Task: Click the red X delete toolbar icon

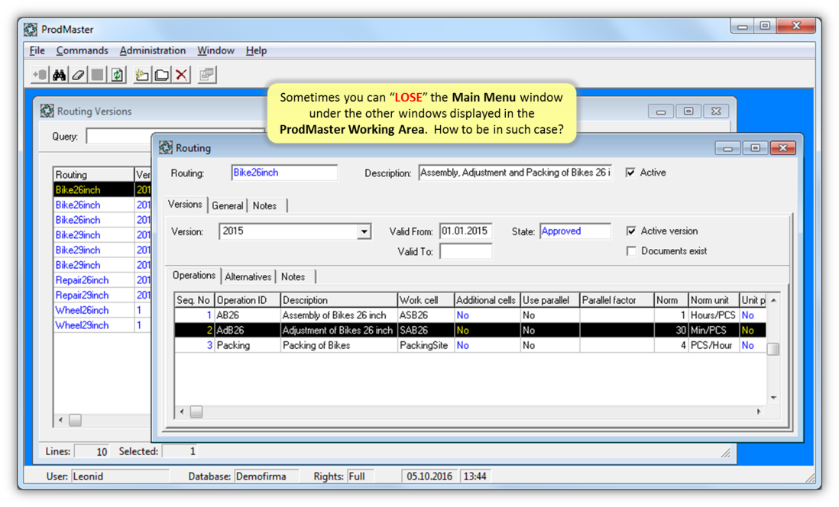Action: coord(181,74)
